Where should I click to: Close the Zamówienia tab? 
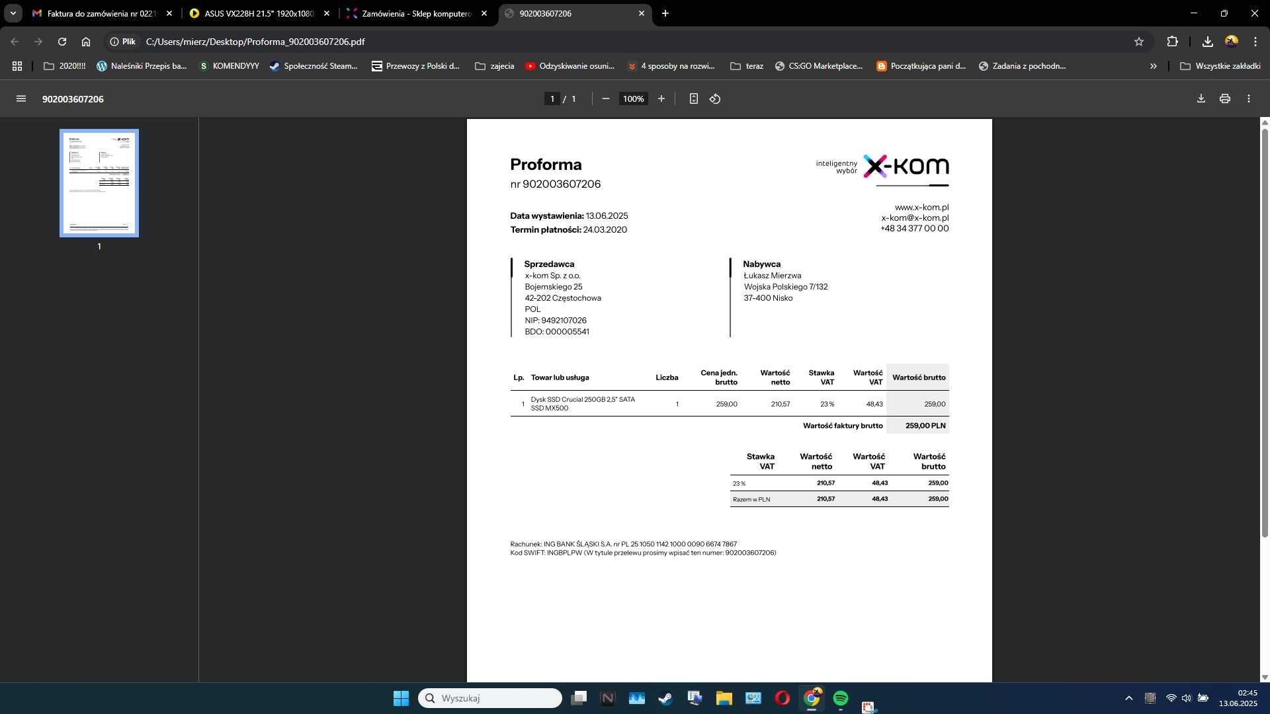(x=484, y=13)
